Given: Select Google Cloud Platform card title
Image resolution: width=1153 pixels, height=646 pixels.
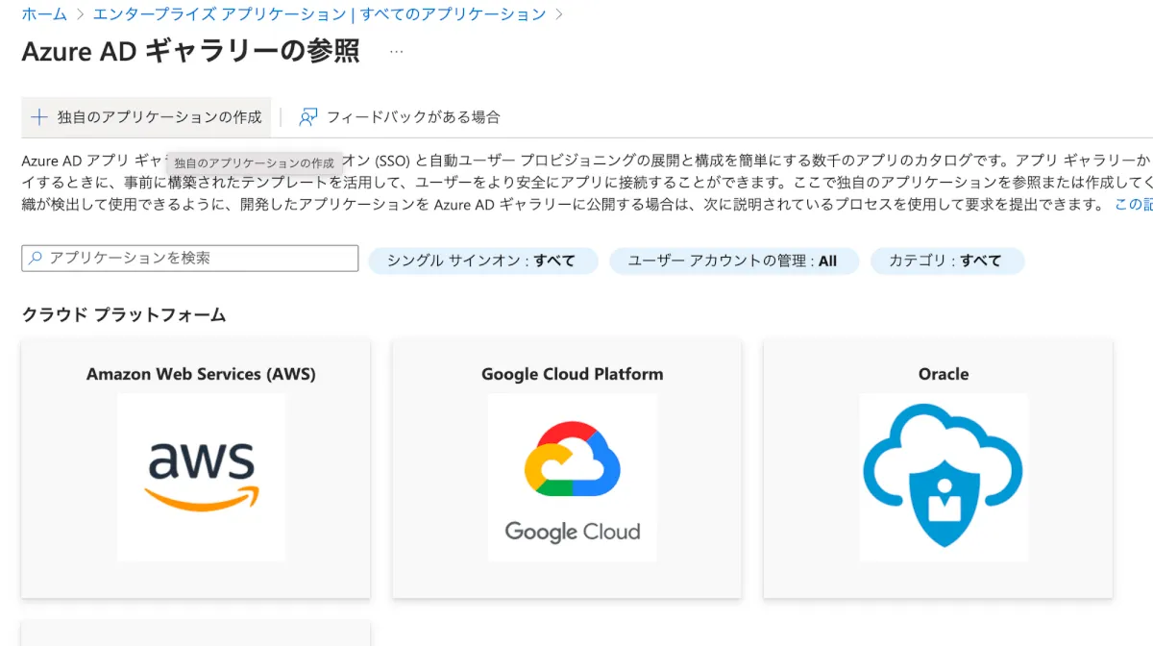Looking at the screenshot, I should [573, 374].
